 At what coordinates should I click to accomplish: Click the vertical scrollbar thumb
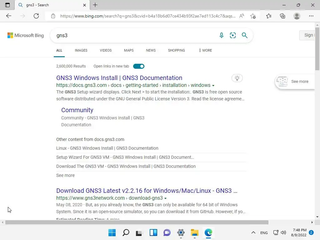click(317, 48)
